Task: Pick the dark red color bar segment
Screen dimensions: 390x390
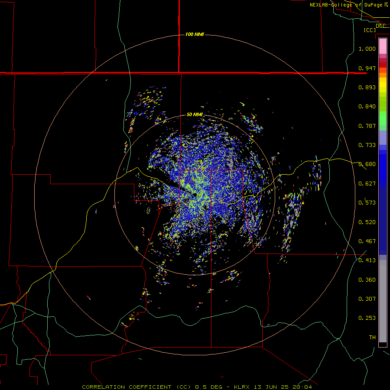Action: (383, 65)
